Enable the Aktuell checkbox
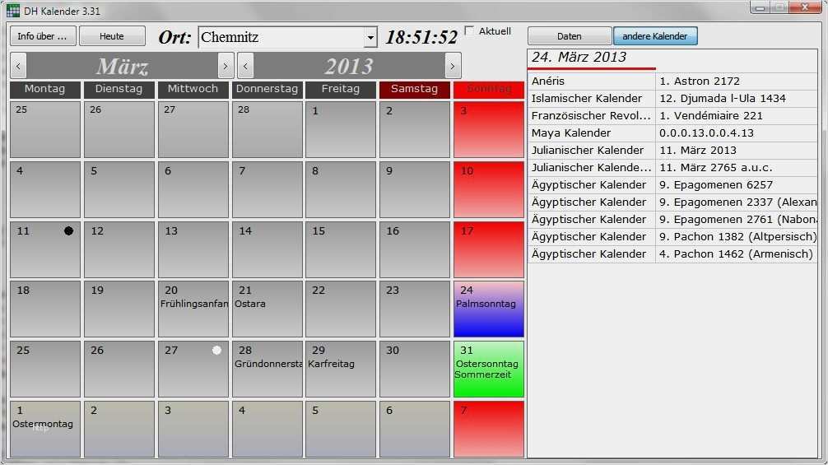 point(469,31)
